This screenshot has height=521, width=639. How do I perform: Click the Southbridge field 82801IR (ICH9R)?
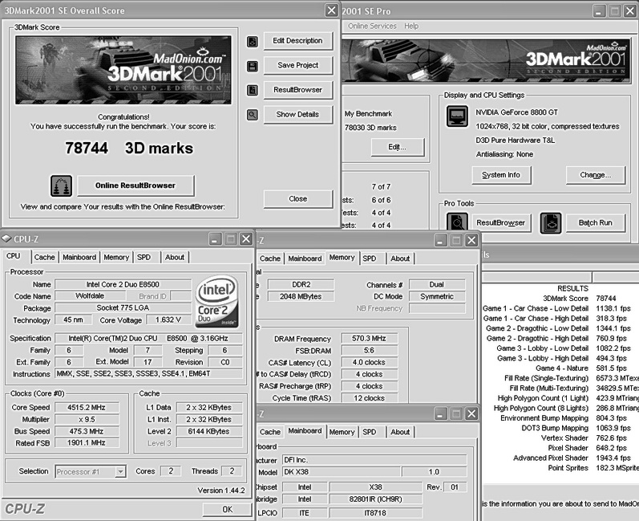point(376,499)
